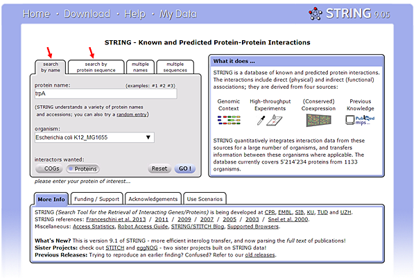Open the STRING/STITCH Blog link
The width and height of the screenshot is (416, 278).
point(198,227)
